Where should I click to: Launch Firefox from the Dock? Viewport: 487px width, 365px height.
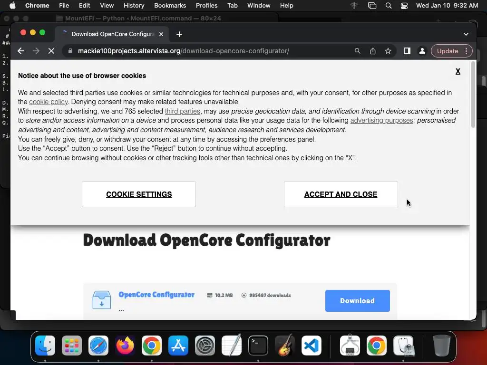(125, 345)
